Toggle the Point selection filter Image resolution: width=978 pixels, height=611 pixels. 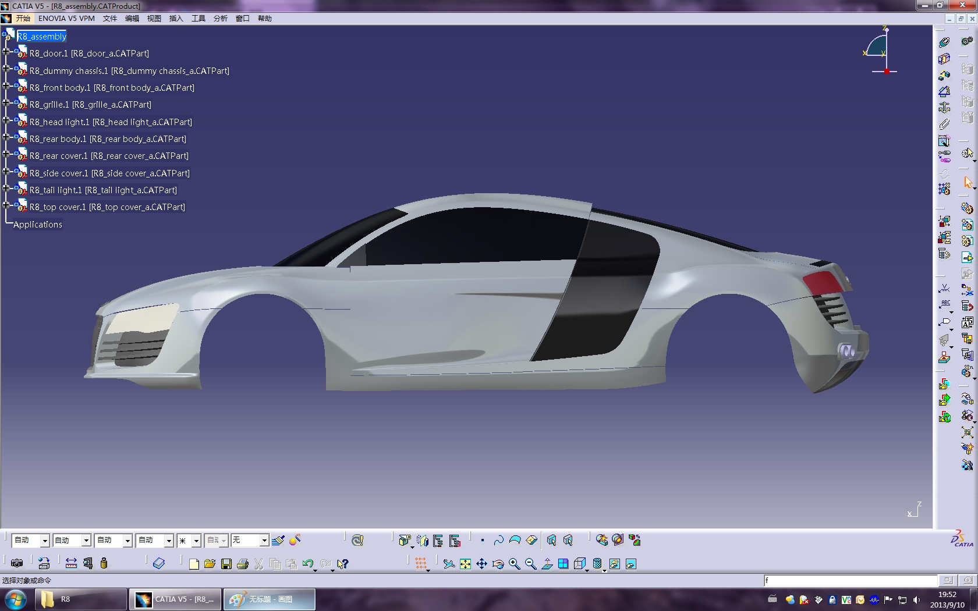pos(483,541)
